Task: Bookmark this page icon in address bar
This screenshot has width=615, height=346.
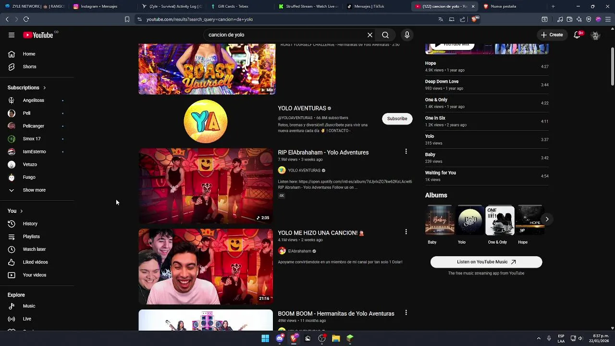Action: pyautogui.click(x=127, y=19)
